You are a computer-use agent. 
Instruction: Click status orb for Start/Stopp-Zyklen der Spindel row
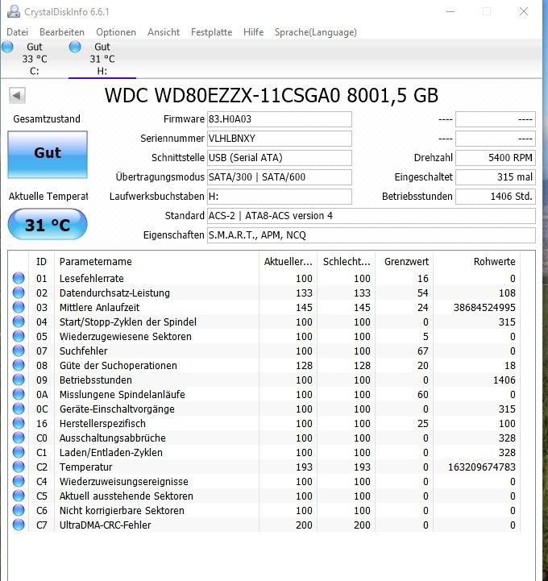click(19, 322)
